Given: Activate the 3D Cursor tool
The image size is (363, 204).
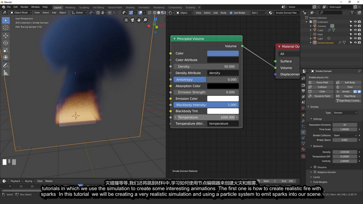Looking at the screenshot, I should click(x=6, y=28).
